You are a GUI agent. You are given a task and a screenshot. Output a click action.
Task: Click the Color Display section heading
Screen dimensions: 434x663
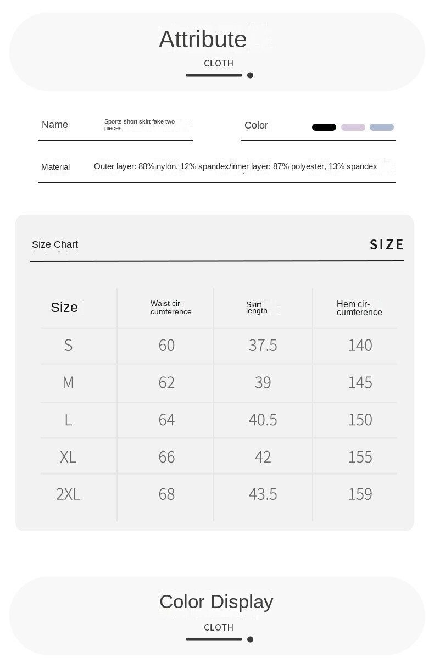[216, 601]
